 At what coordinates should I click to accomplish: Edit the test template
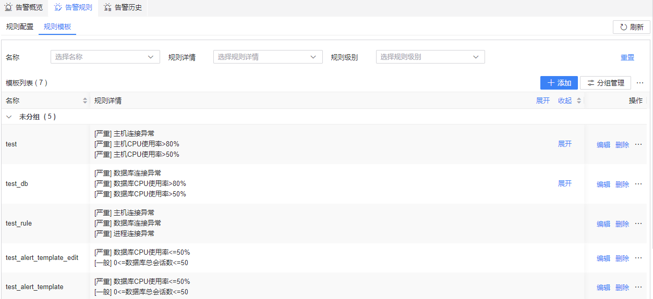[x=603, y=145]
